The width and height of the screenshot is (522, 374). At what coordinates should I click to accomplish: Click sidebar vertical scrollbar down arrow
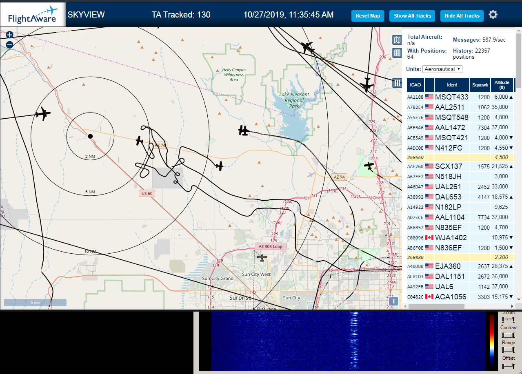point(518,299)
